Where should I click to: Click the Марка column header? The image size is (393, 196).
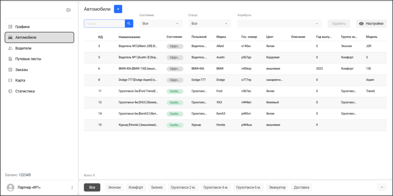click(221, 37)
